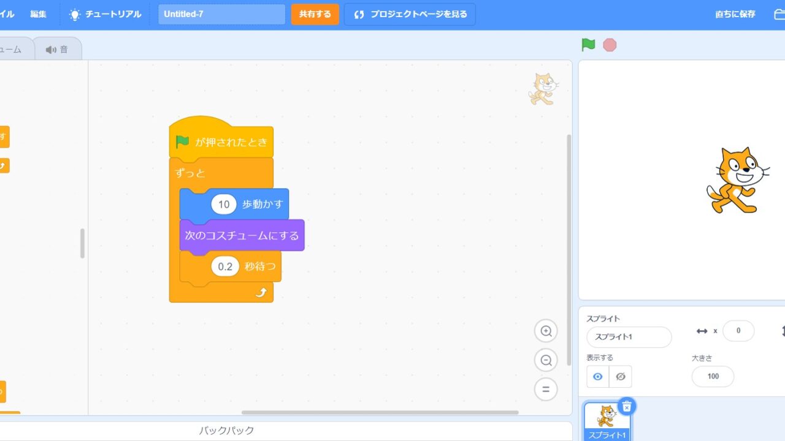Open the バックパック backpack panel

pos(226,431)
